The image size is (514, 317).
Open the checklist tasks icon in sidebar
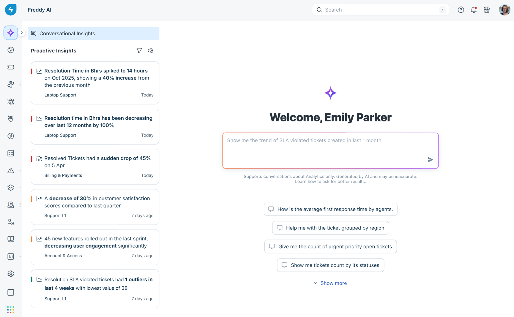[11, 153]
